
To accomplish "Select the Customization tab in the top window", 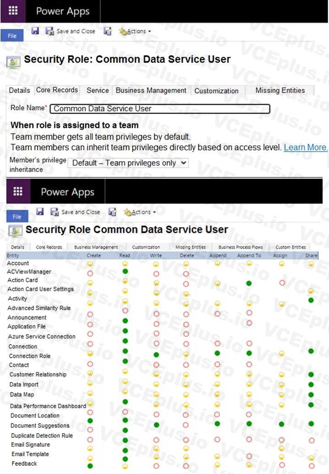I will 216,91.
